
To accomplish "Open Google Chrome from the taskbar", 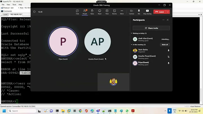I will [x=80, y=111].
